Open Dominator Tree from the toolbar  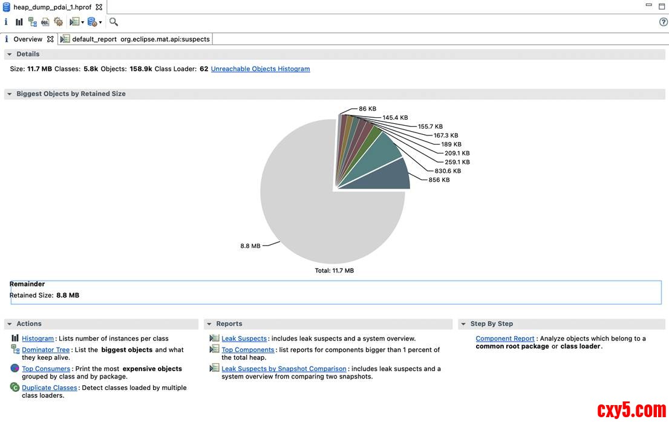click(33, 22)
